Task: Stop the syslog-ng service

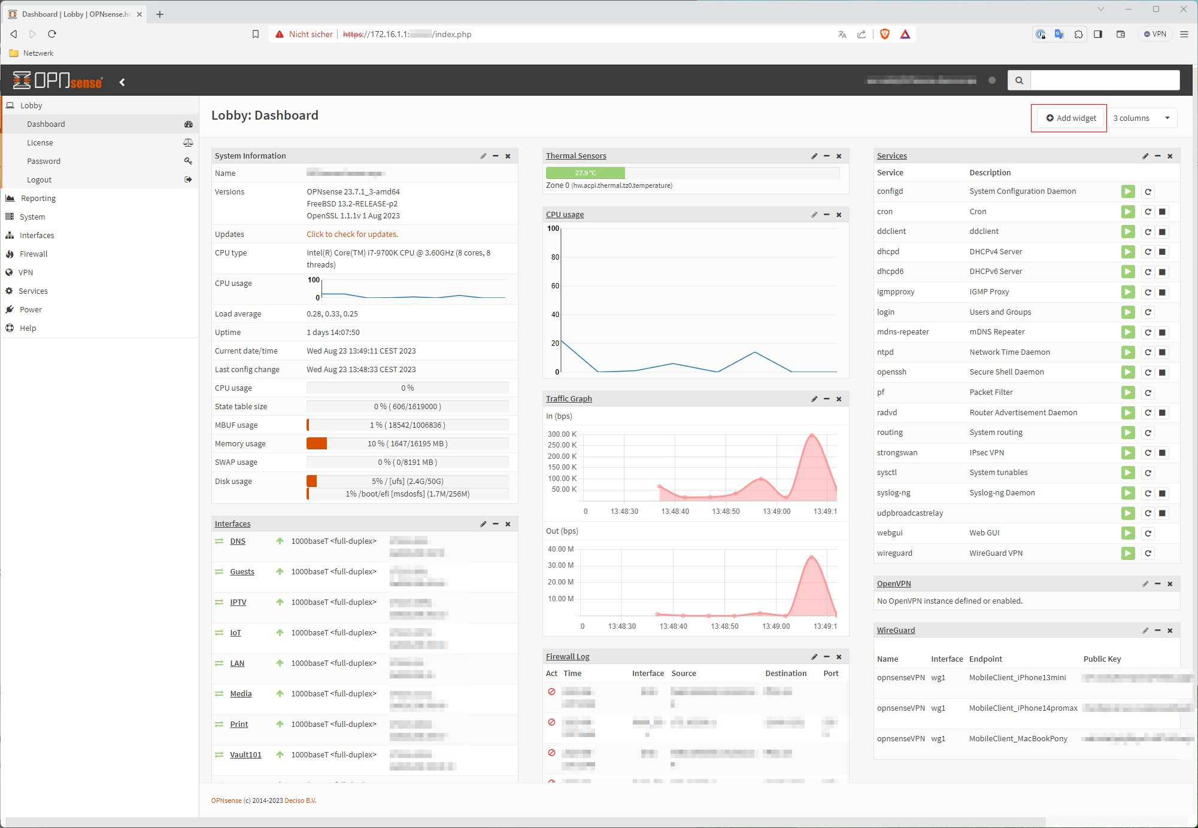Action: pyautogui.click(x=1162, y=494)
